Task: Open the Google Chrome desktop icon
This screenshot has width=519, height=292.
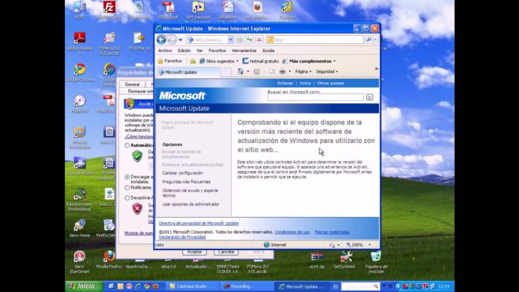Action: [80, 72]
